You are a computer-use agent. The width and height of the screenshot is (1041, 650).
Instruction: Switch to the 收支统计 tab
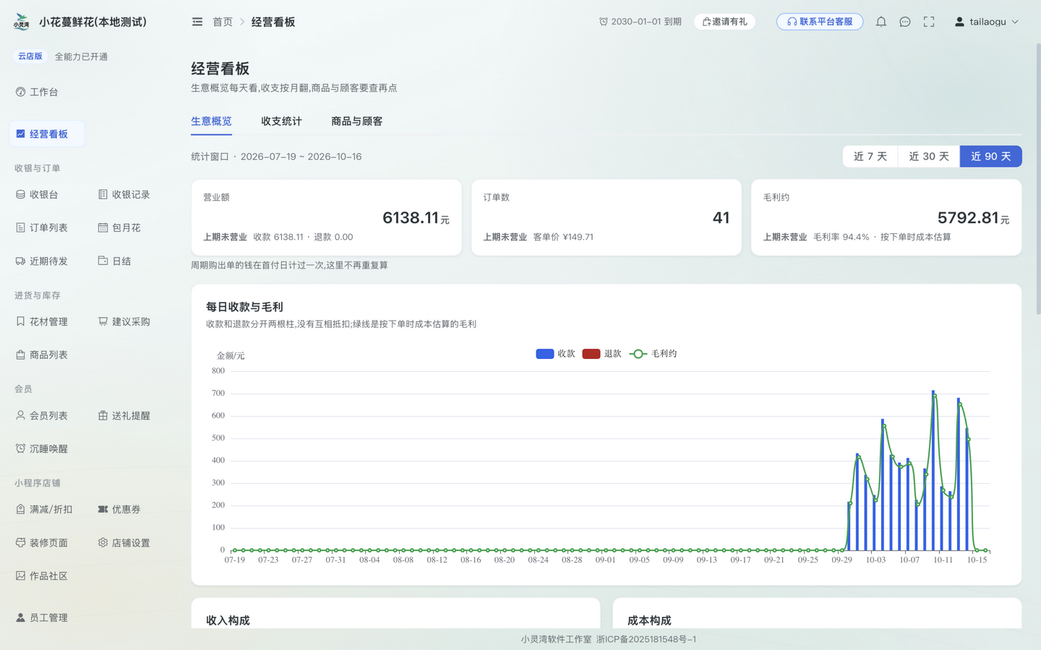281,121
